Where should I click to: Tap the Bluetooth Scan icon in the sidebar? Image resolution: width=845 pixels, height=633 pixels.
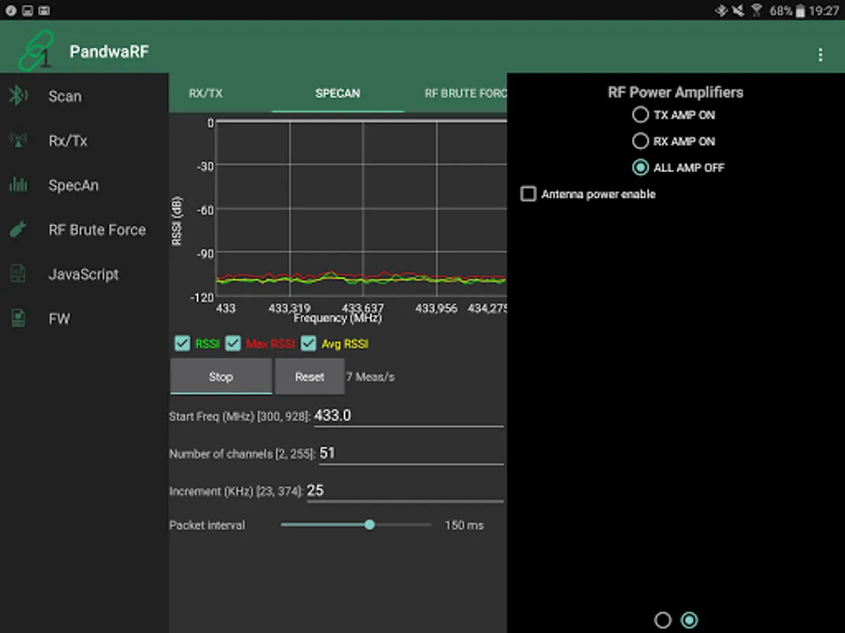click(x=18, y=96)
